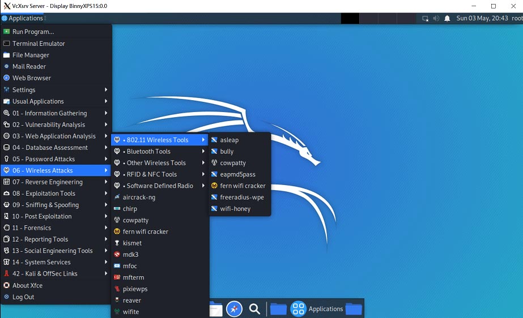Launch asleap from 802.11 Wireless Tools
The height and width of the screenshot is (318, 523).
pos(240,140)
